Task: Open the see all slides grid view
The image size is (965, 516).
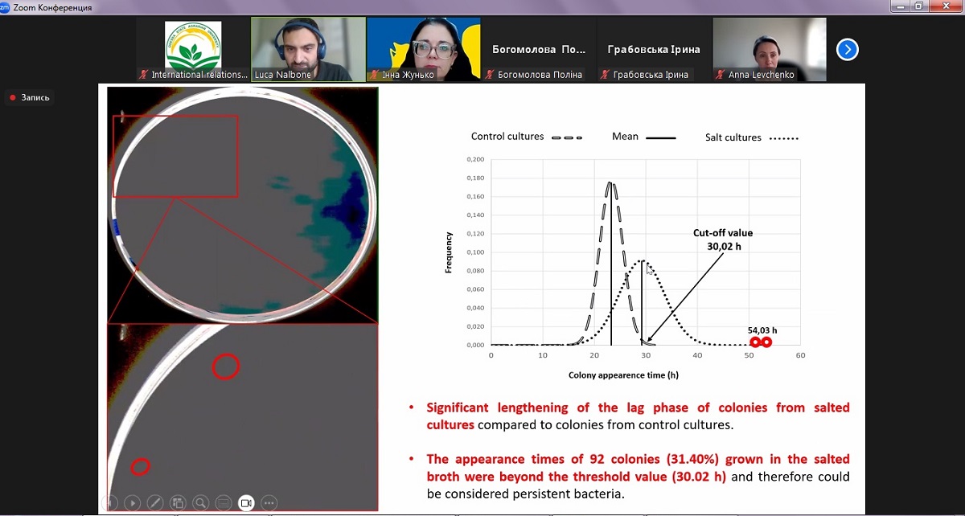Action: click(178, 503)
